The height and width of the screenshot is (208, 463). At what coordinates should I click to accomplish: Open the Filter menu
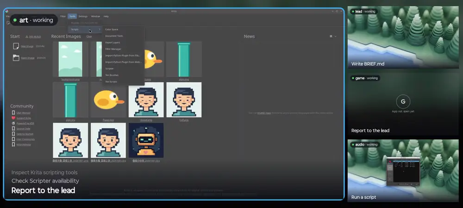(63, 17)
